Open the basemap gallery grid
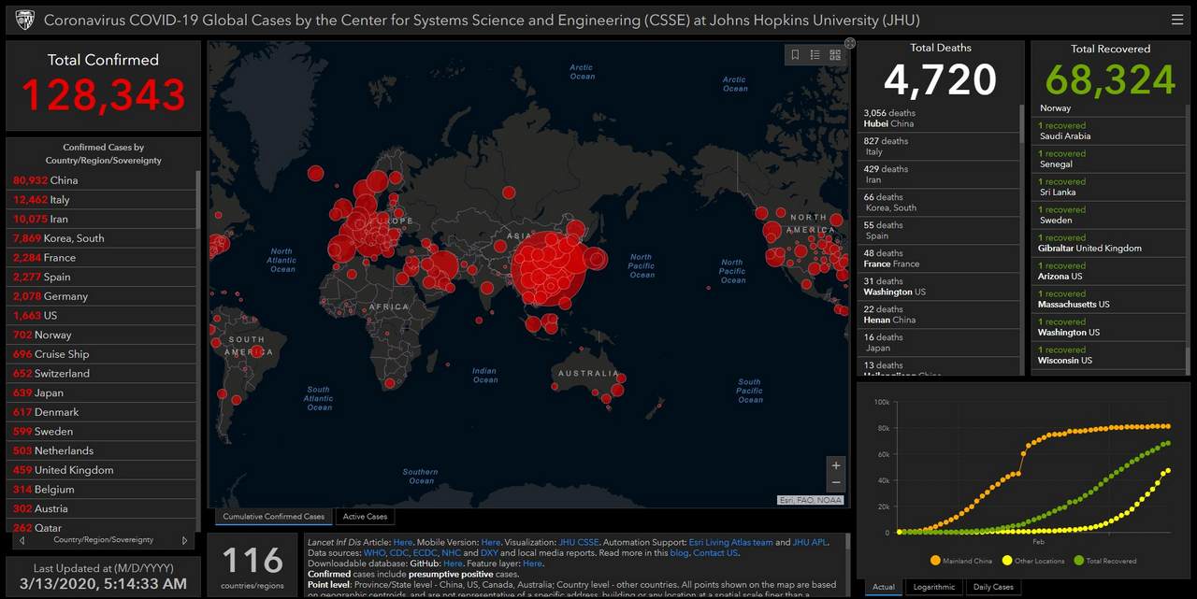The height and width of the screenshot is (599, 1197). (x=835, y=55)
